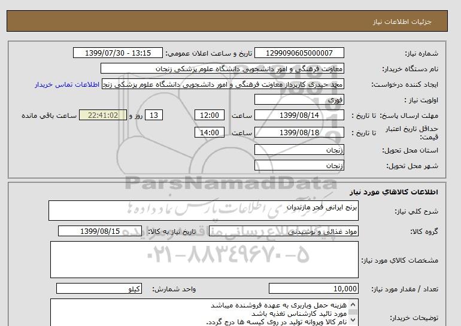Image resolution: width=461 pixels, height=326 pixels.
Task: Select the priority field فوري
Action: coord(299,99)
